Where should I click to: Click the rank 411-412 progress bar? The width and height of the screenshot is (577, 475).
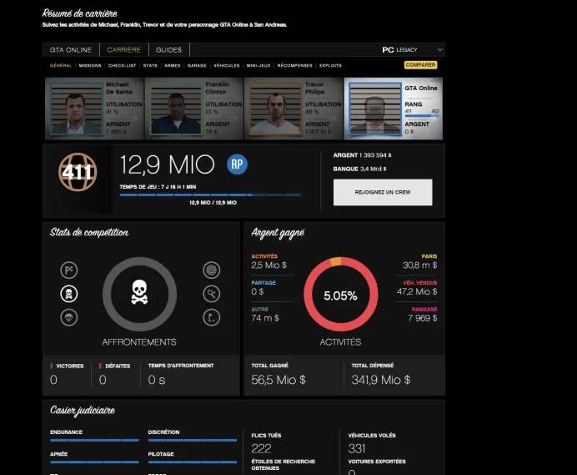[422, 116]
